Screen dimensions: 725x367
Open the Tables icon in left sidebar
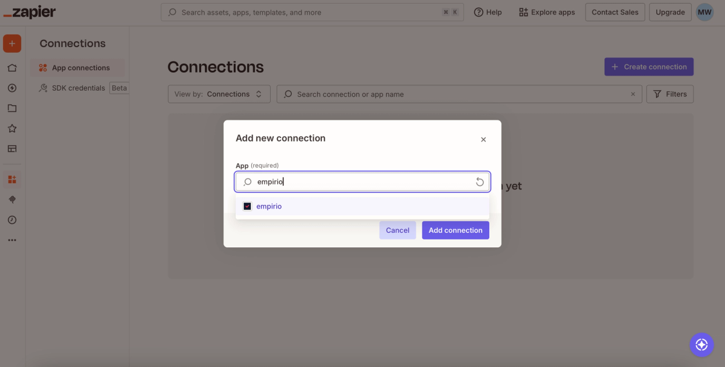pos(12,149)
